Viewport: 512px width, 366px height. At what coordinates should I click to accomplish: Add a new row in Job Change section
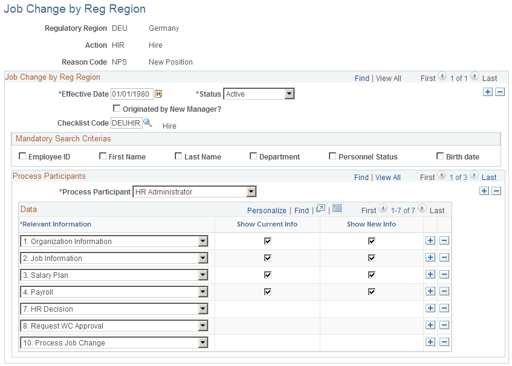pos(487,92)
